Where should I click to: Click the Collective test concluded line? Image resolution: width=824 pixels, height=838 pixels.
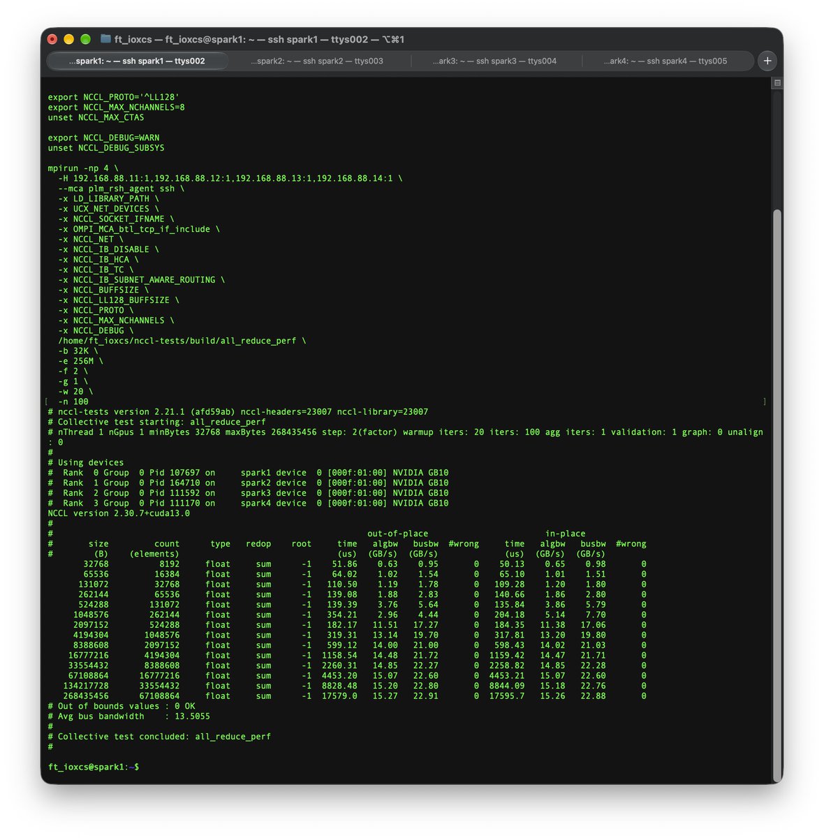159,737
